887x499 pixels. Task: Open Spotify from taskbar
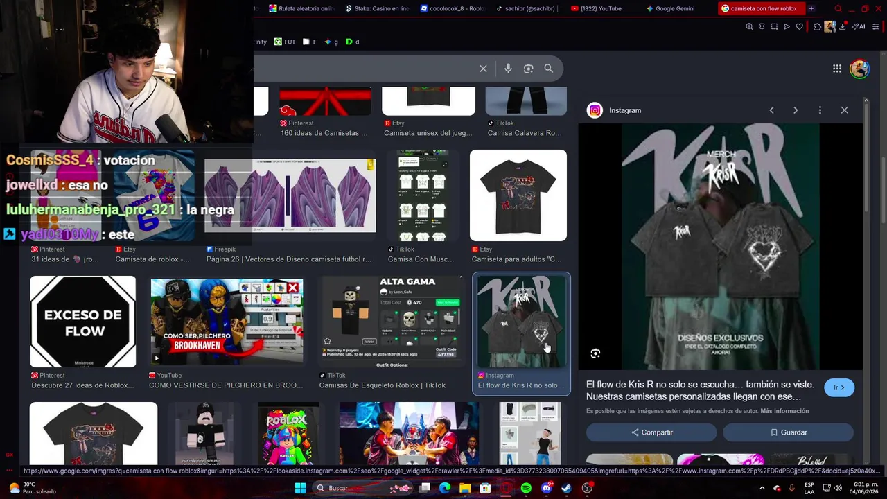(x=526, y=488)
